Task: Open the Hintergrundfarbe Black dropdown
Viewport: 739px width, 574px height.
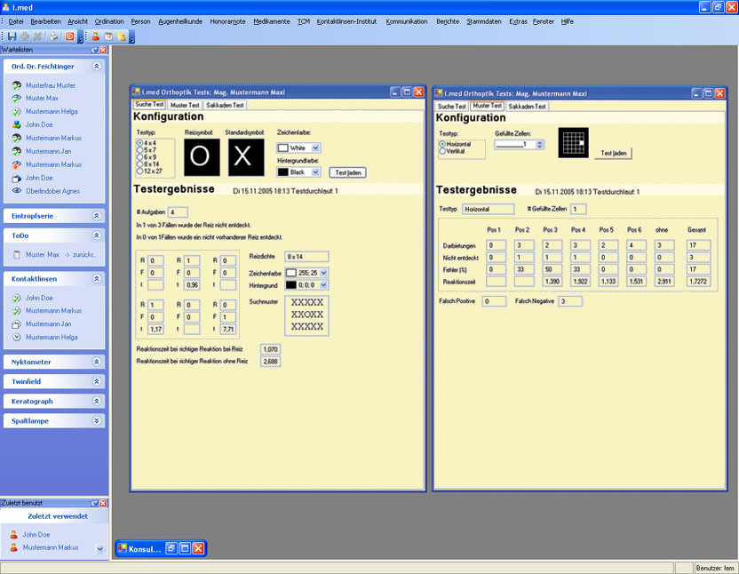Action: coord(315,171)
